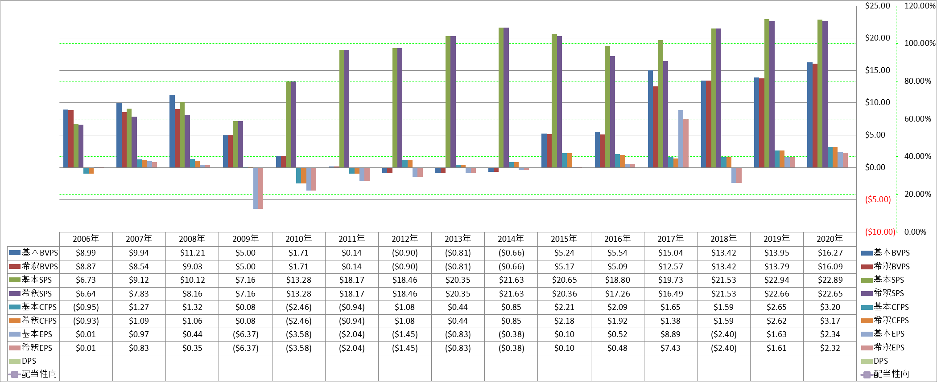Click the 基本SPS green legend swatch on left
This screenshot has height=382, width=937.
[15, 280]
